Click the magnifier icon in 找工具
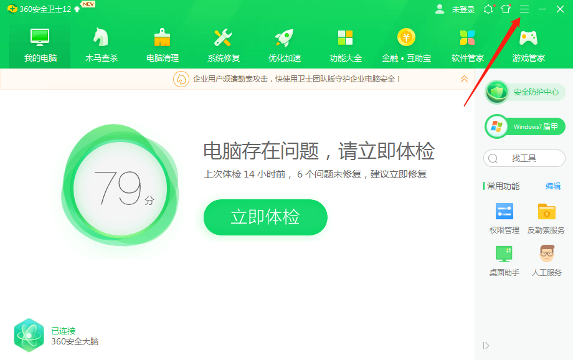This screenshot has width=573, height=360. [493, 158]
